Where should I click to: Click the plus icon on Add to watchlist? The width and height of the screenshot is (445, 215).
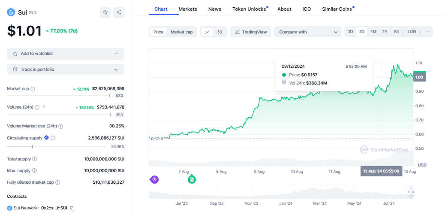(x=116, y=54)
